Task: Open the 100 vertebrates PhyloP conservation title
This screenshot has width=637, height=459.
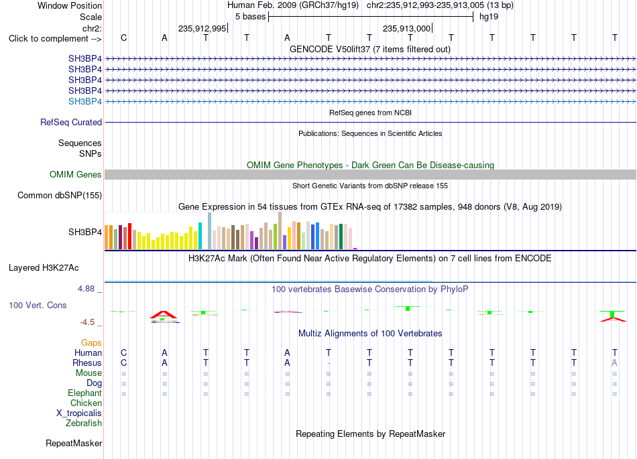Action: point(369,289)
